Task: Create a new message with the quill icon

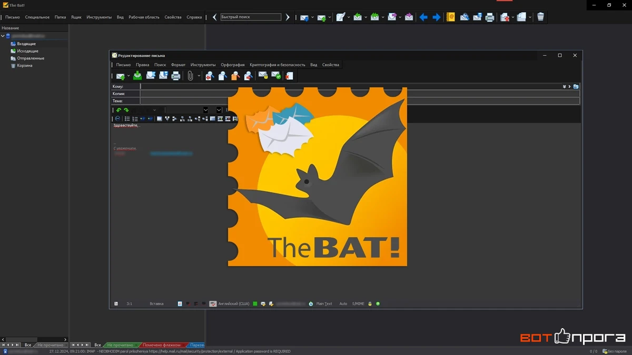Action: [340, 17]
